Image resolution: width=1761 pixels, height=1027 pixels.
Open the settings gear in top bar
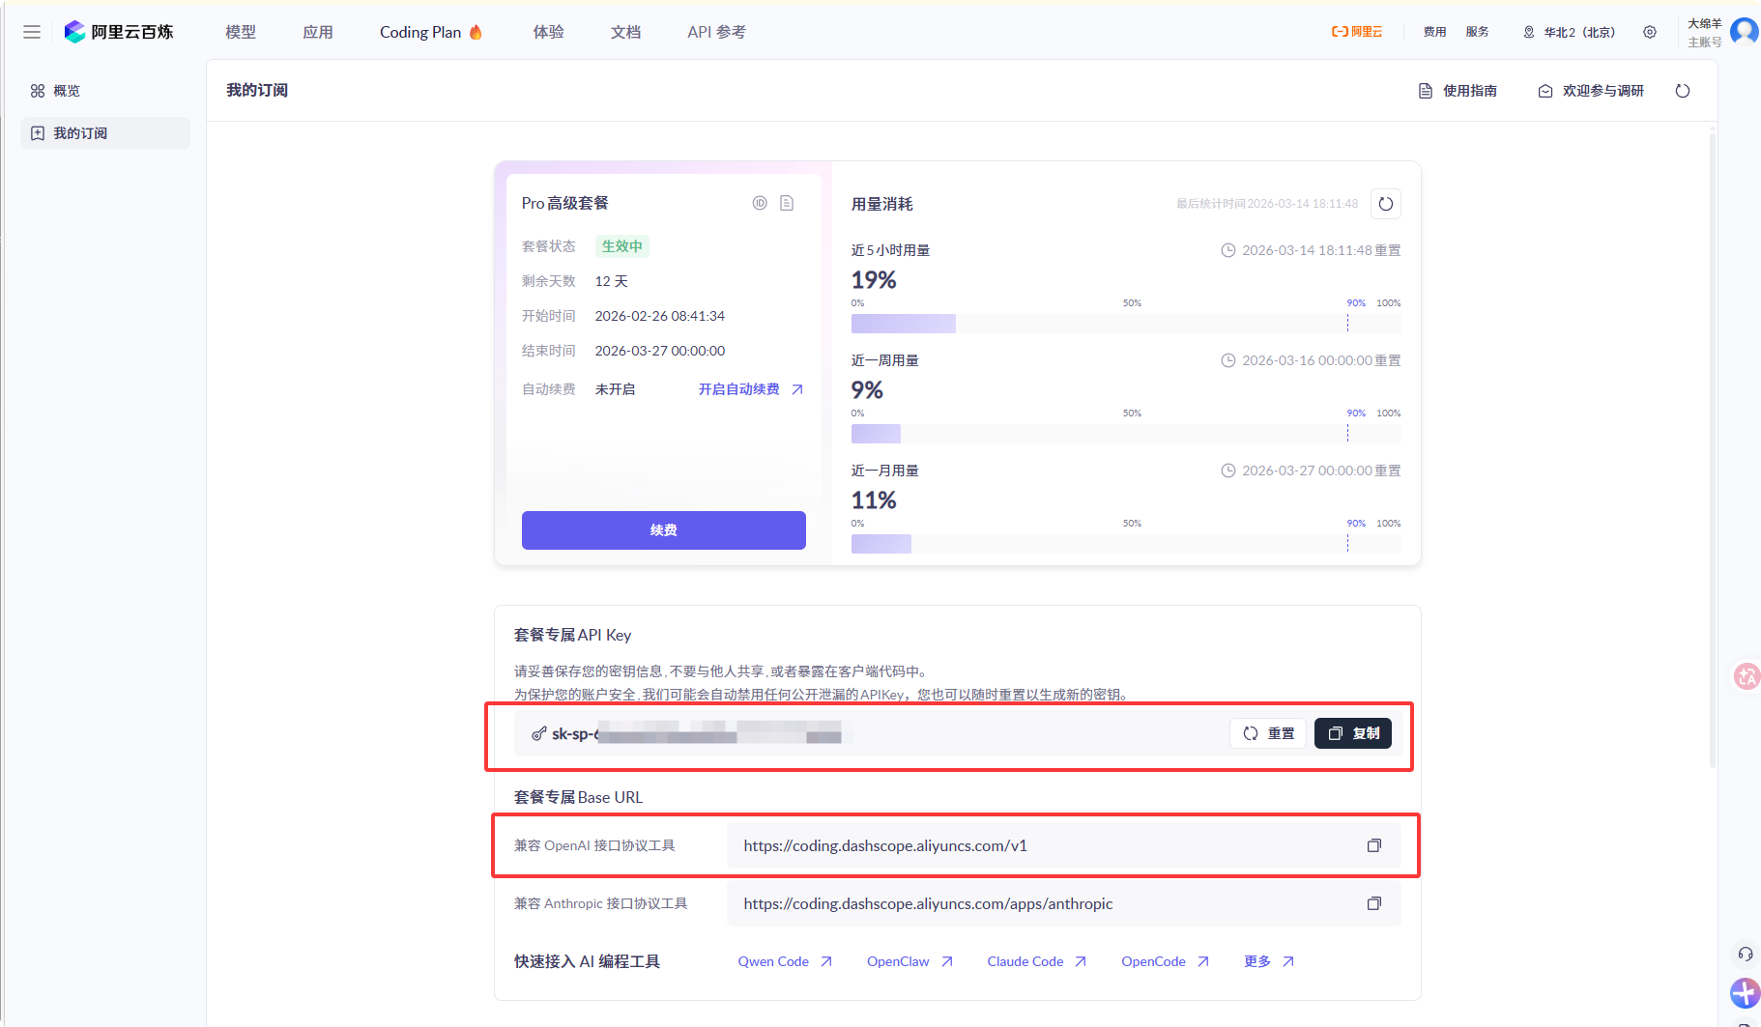(x=1649, y=32)
